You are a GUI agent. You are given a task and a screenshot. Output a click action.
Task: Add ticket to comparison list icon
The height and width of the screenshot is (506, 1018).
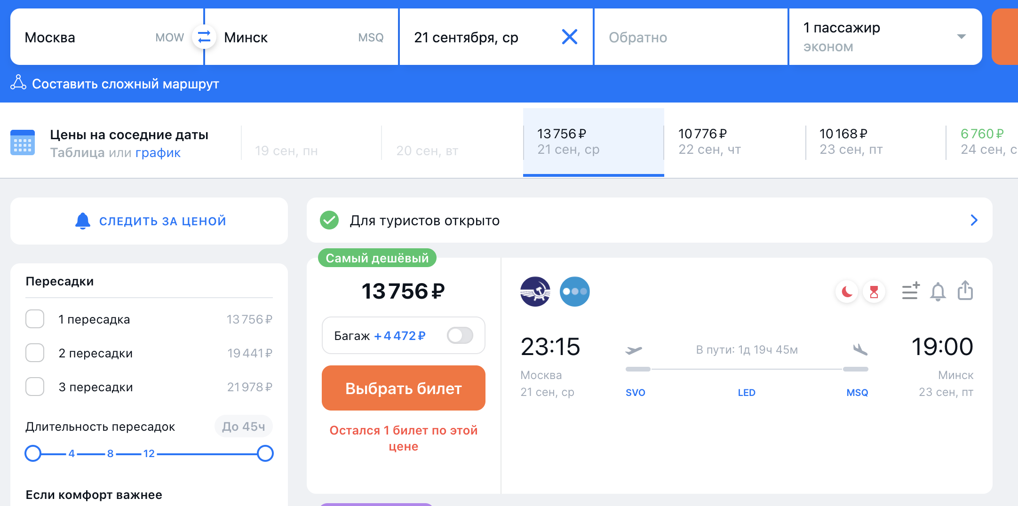(x=910, y=292)
